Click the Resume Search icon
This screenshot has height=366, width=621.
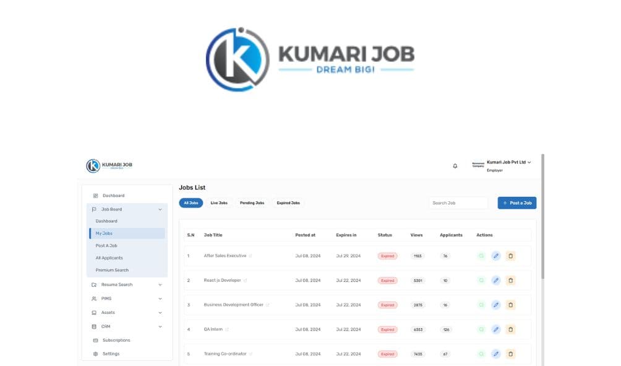(94, 285)
